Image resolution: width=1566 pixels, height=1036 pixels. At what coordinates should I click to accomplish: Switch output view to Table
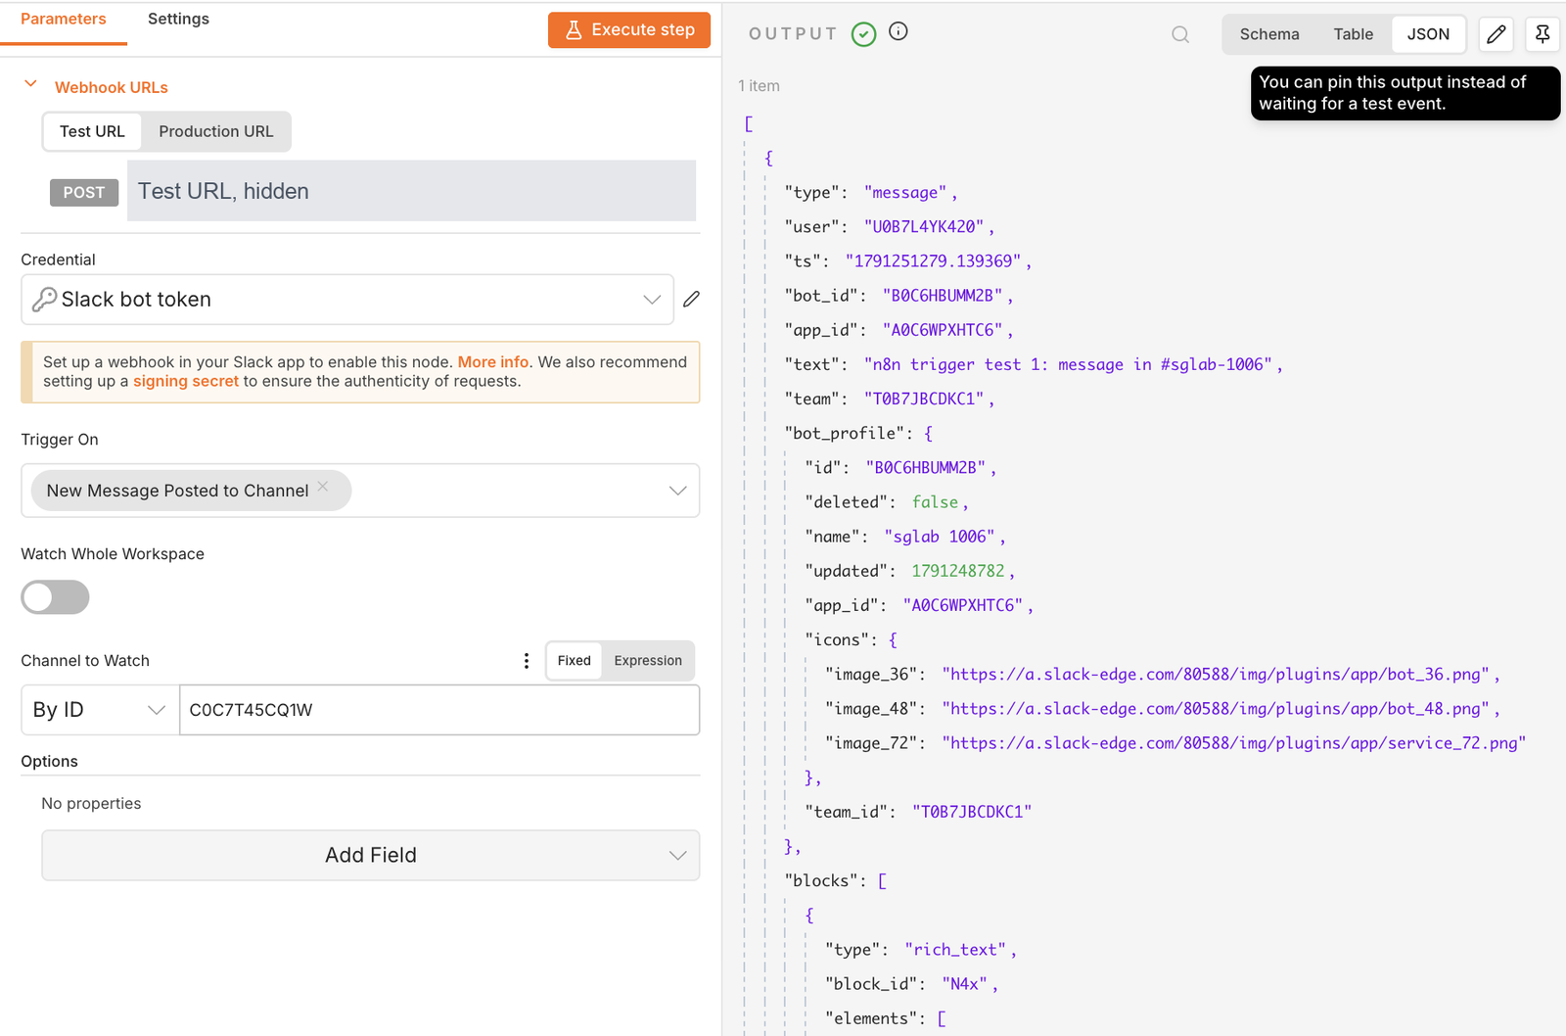(1354, 34)
